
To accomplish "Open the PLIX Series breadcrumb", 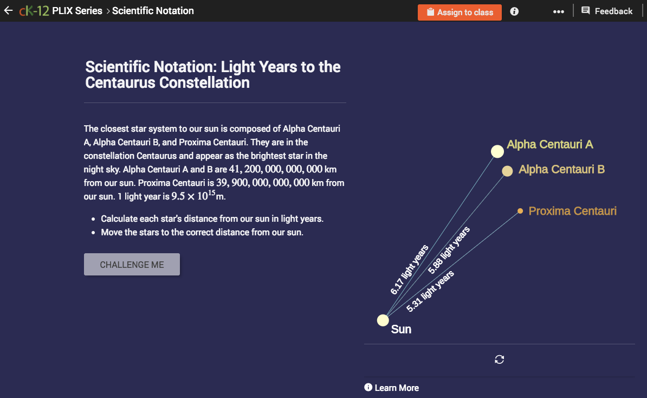I will coord(77,10).
